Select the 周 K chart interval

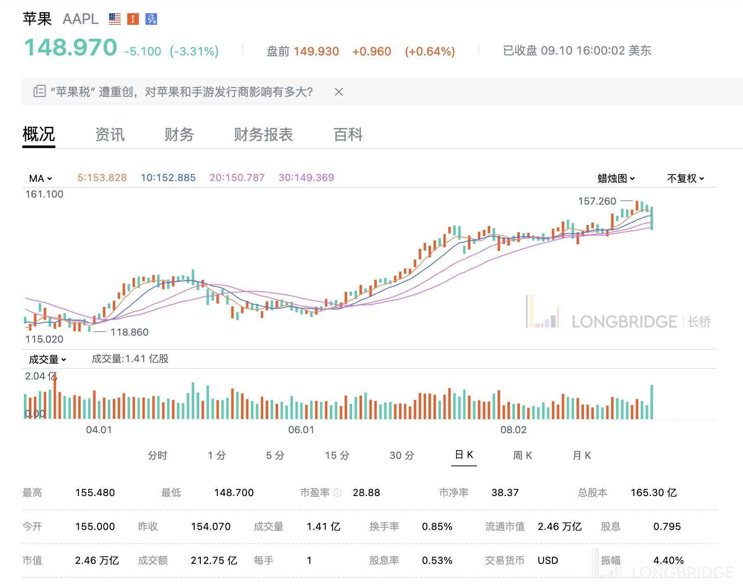point(522,456)
